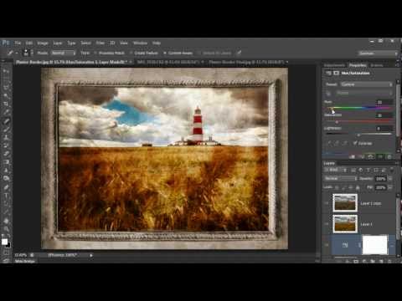The image size is (402, 301).
Task: Filter layers by type layers icon
Action: (x=368, y=170)
